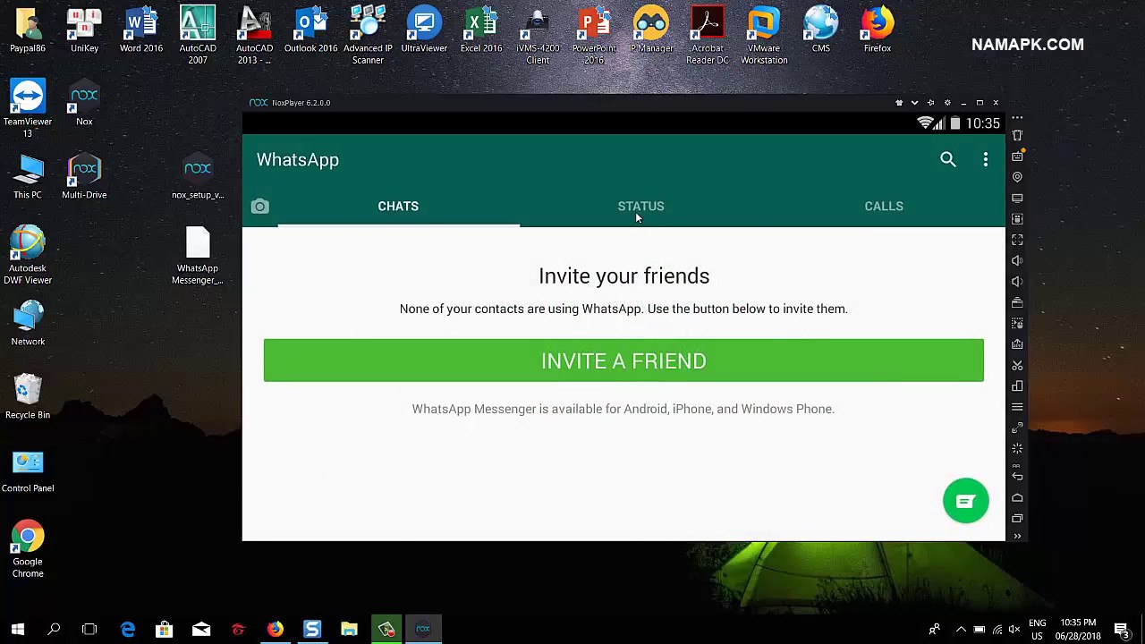The image size is (1145, 644).
Task: Open the Windows Start menu
Action: tap(18, 630)
